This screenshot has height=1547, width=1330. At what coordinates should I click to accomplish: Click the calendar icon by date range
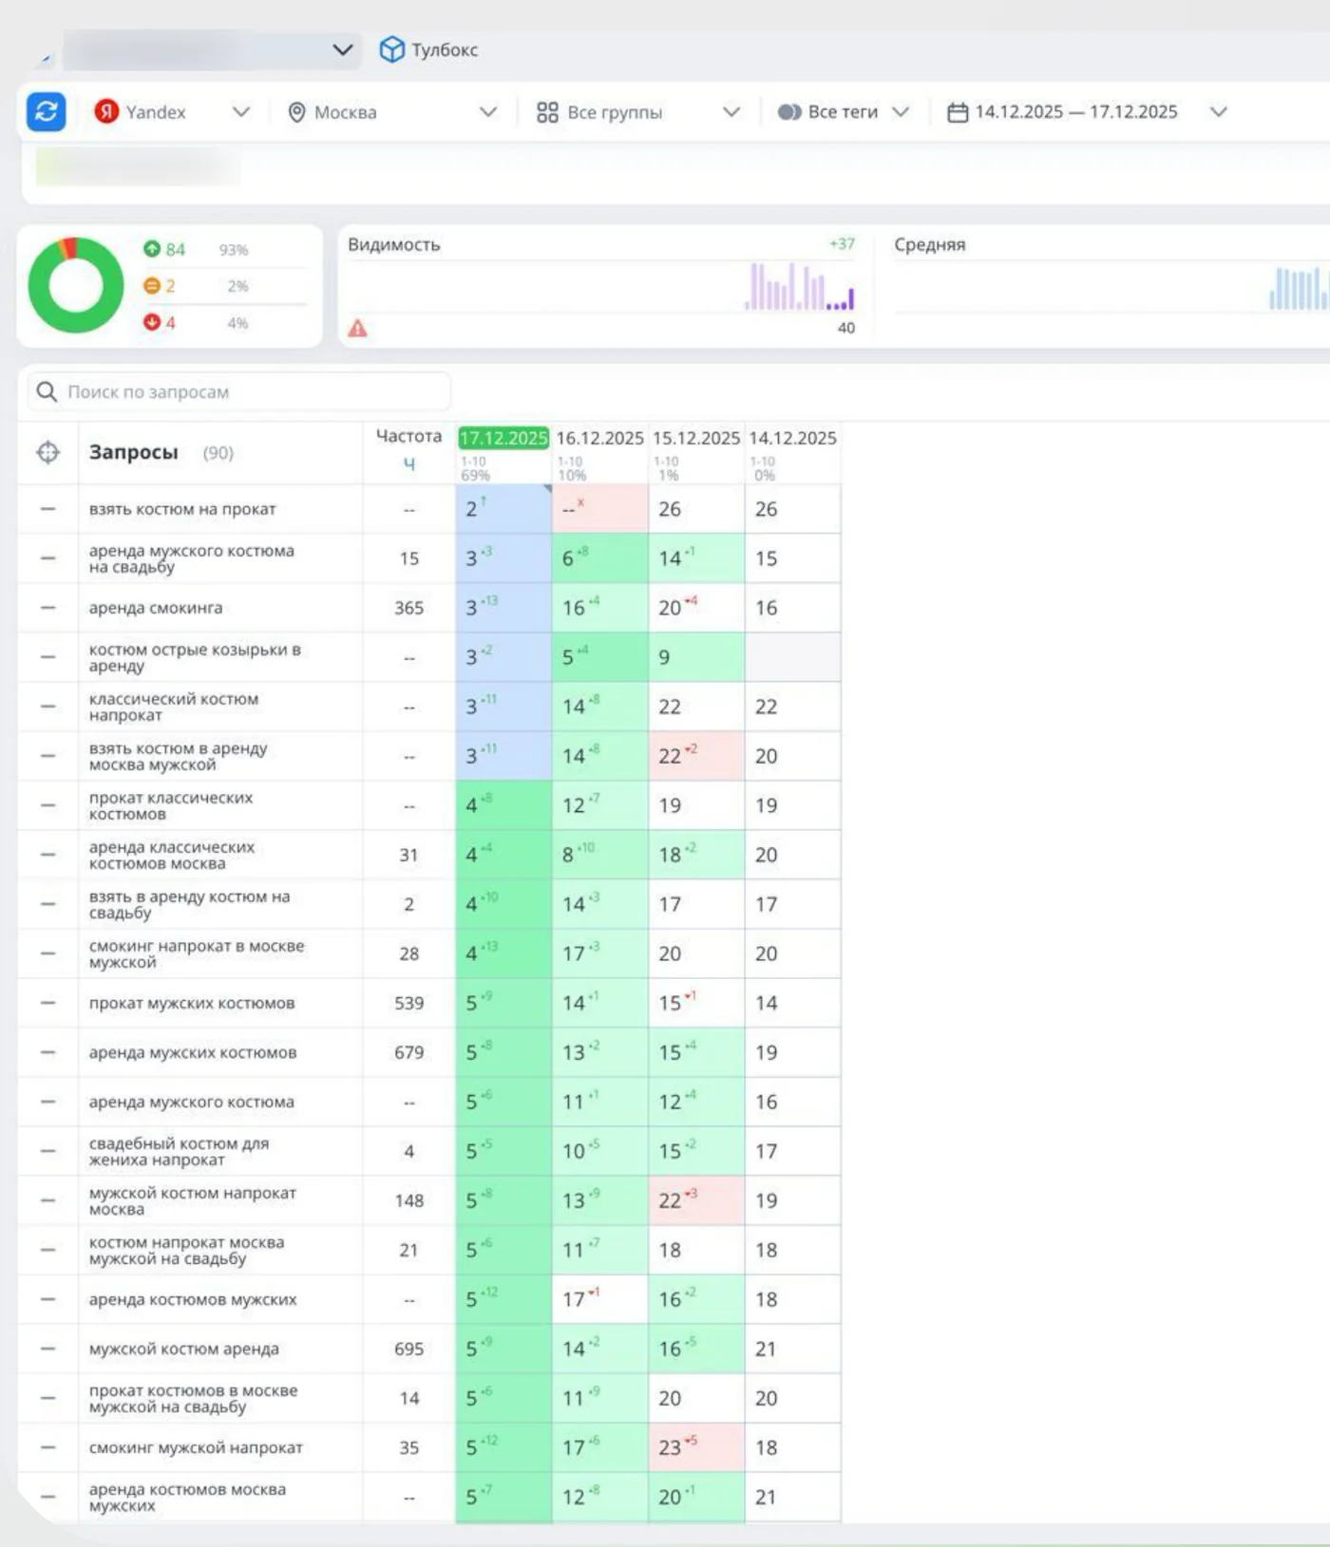click(x=958, y=112)
